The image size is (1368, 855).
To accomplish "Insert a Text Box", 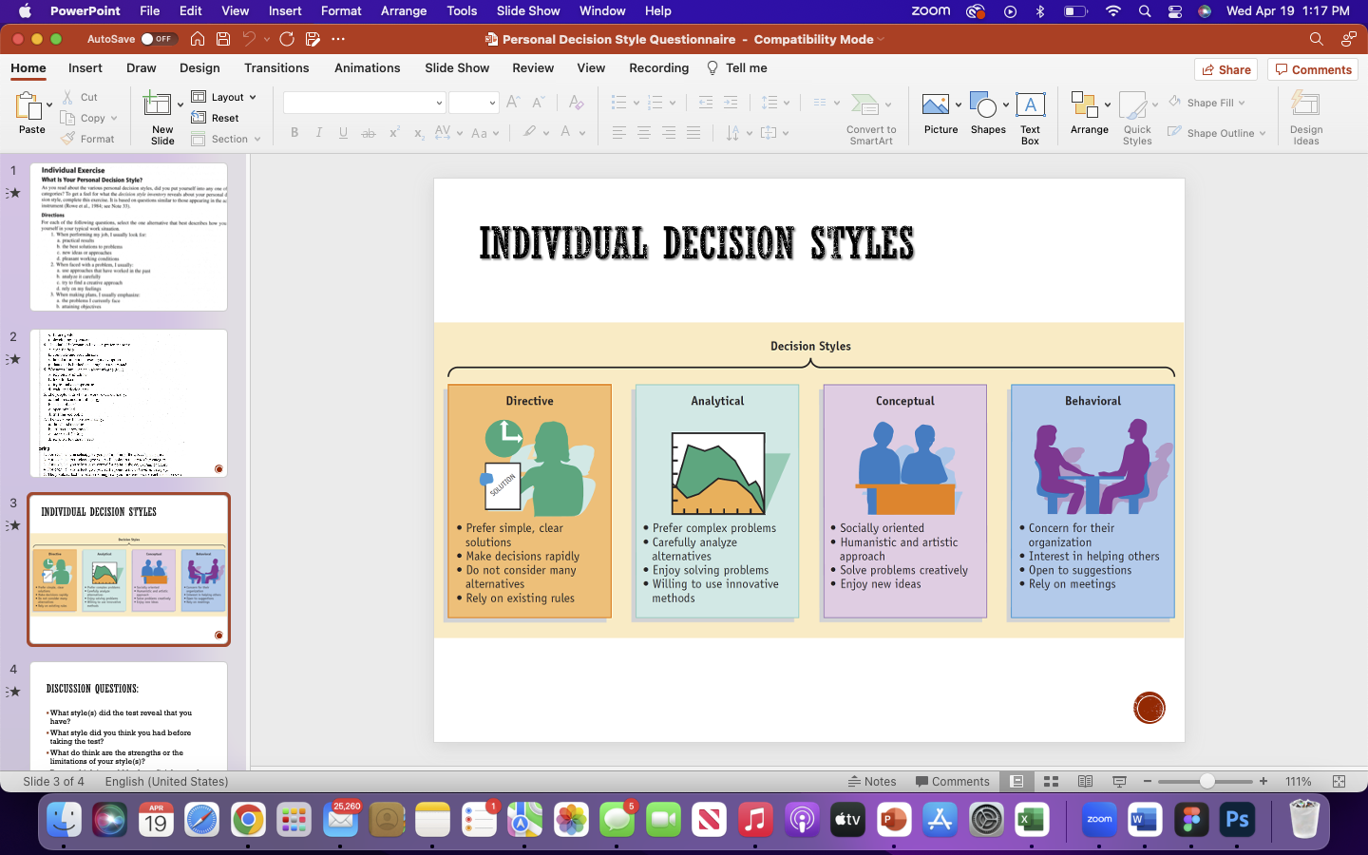I will pos(1031,119).
